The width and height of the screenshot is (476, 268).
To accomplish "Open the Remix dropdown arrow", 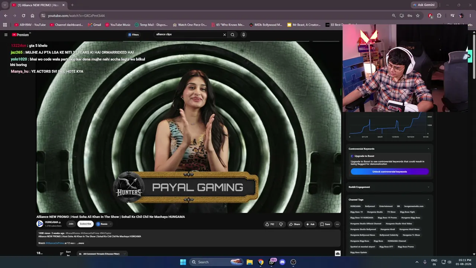I will [111, 224].
